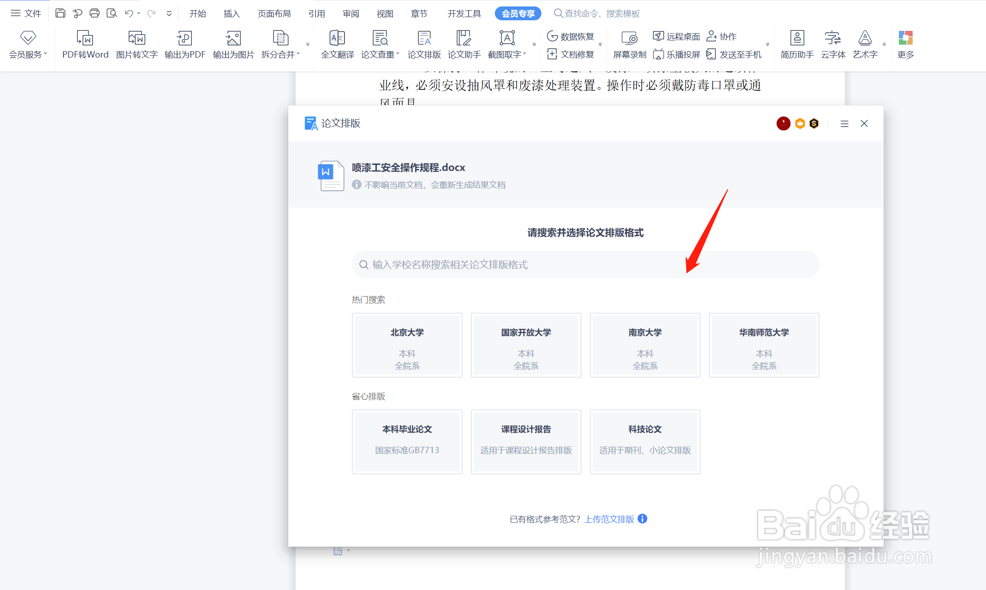
Task: Open 乐播投屏 screen casting
Action: coord(677,54)
